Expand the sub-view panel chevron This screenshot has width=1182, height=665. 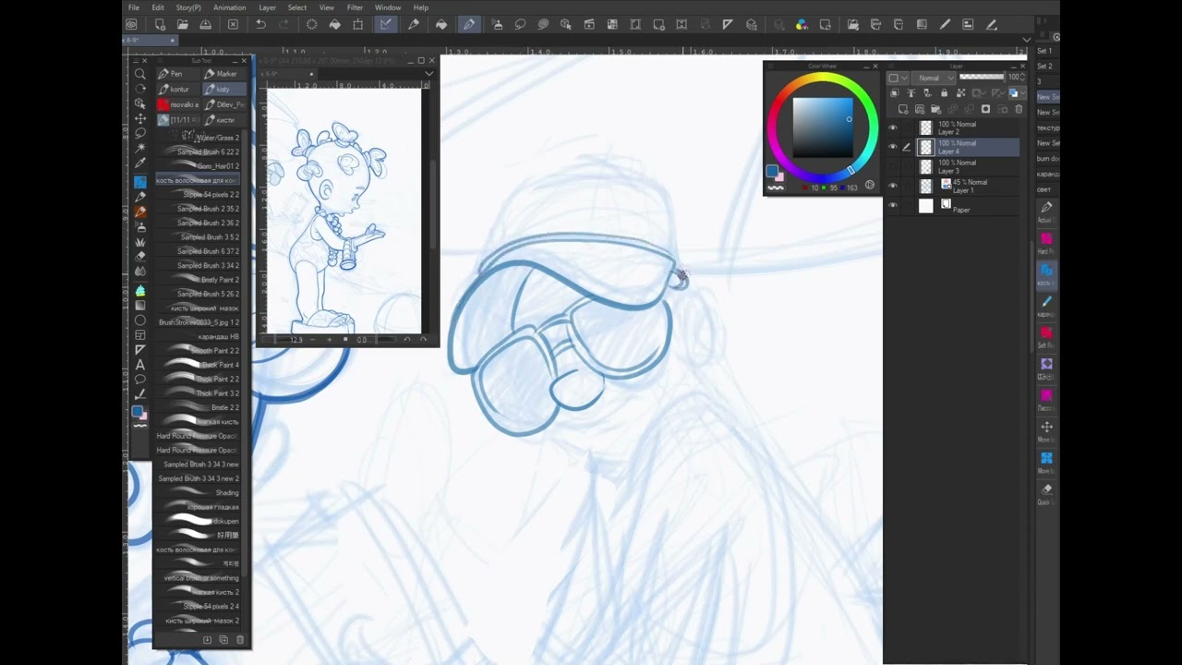click(x=428, y=74)
